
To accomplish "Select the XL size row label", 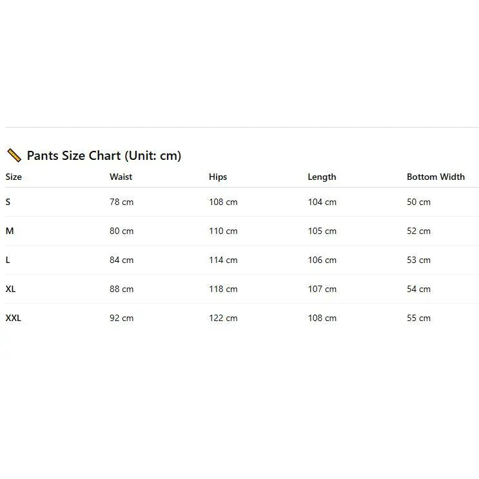I will point(10,289).
